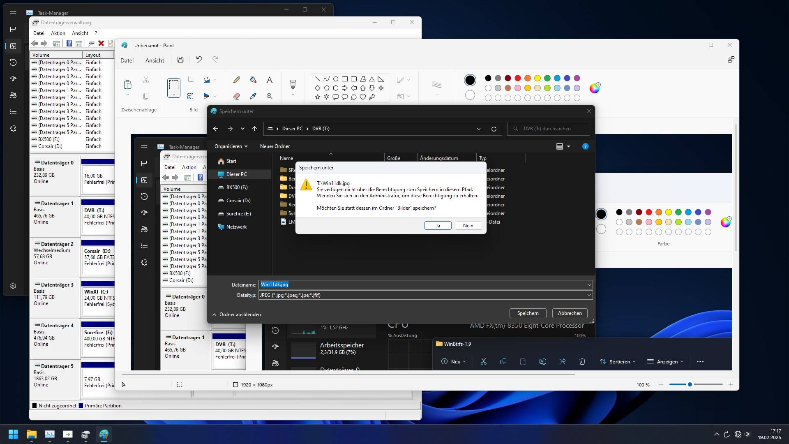Select the rectangular selection tool

click(174, 85)
